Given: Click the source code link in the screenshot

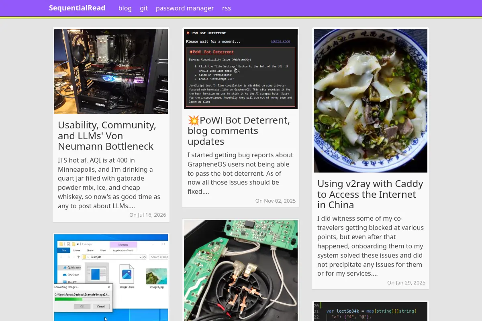Looking at the screenshot, I should click(x=280, y=41).
